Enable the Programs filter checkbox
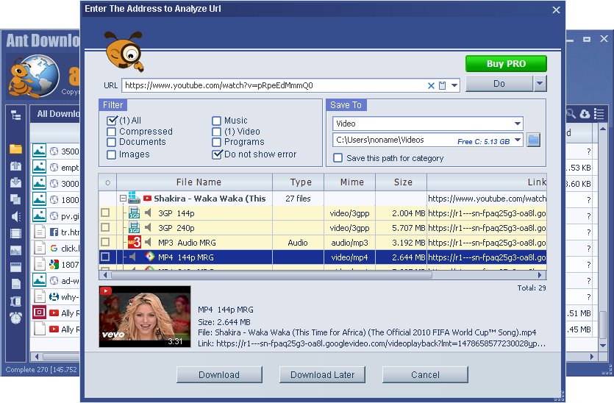Screen dimensions: 614x403 (x=216, y=142)
